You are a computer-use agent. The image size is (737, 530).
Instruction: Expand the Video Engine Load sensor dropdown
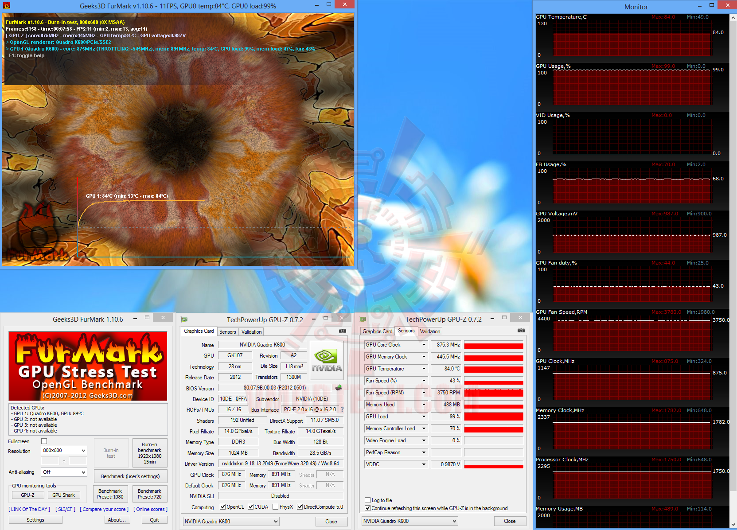424,440
